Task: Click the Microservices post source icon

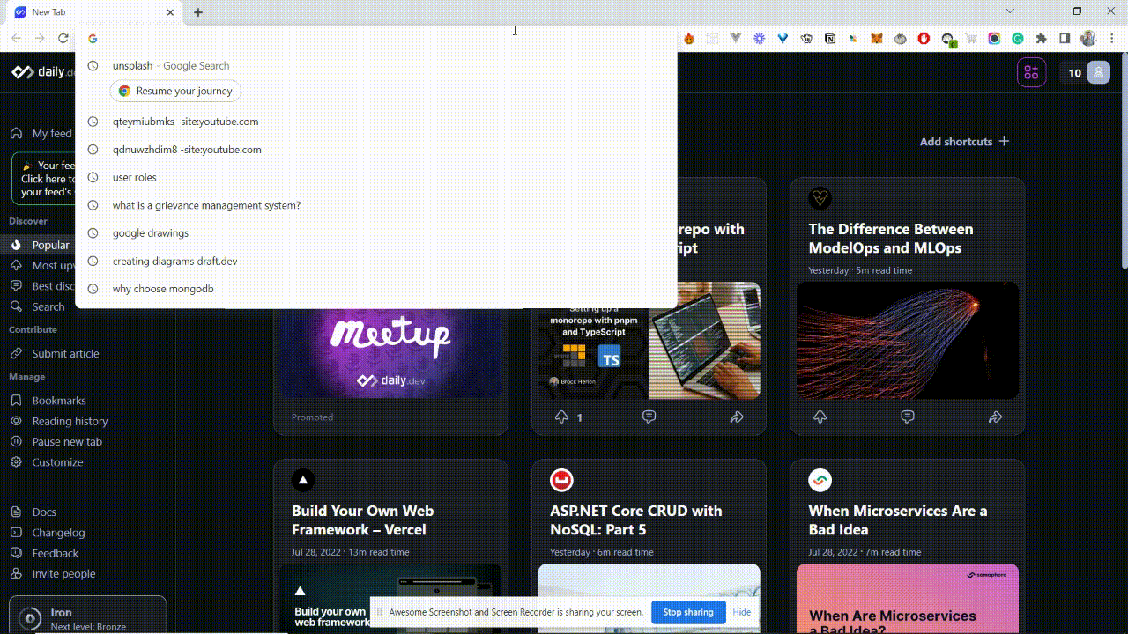Action: 820,480
